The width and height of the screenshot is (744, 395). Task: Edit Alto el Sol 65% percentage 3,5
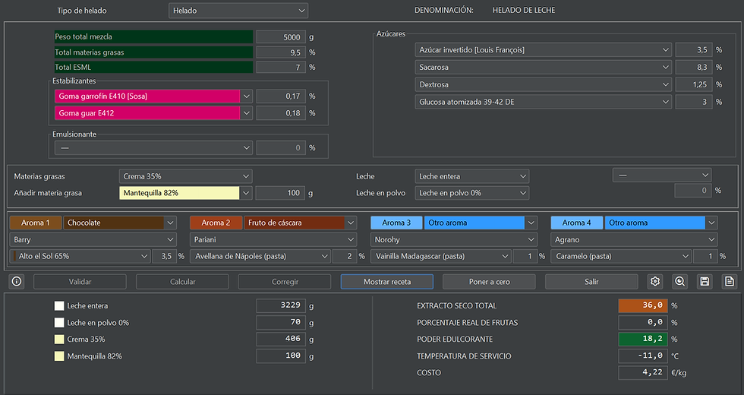tap(164, 257)
